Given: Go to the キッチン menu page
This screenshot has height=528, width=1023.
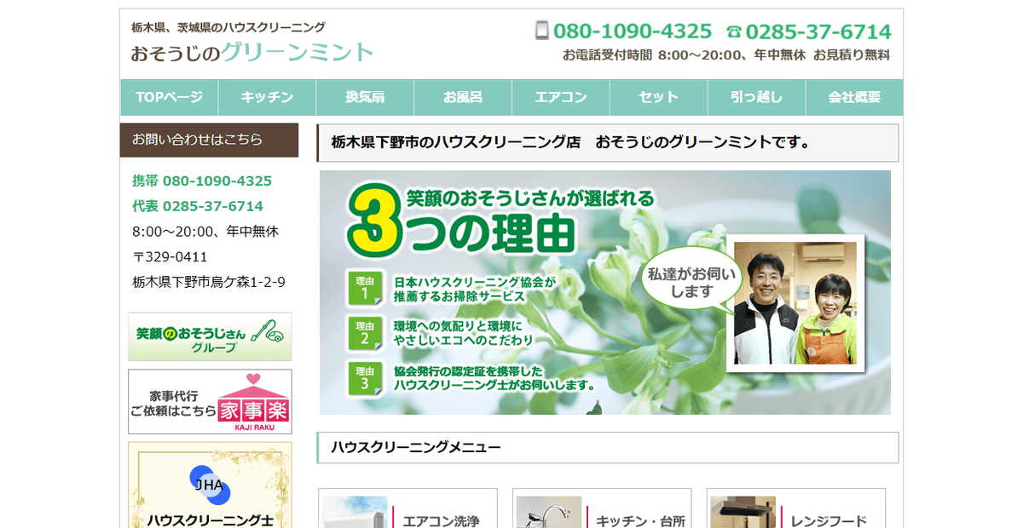Looking at the screenshot, I should click(267, 97).
